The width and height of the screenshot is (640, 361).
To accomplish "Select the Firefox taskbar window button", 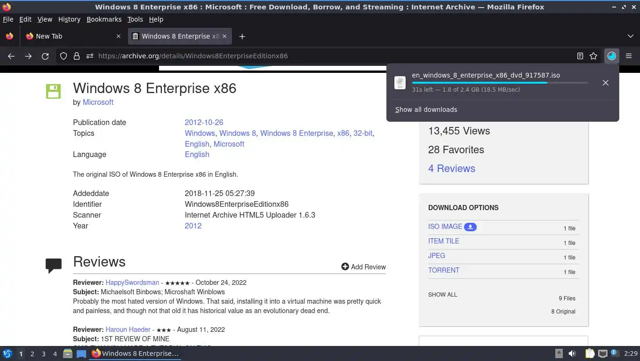I will 136,353.
